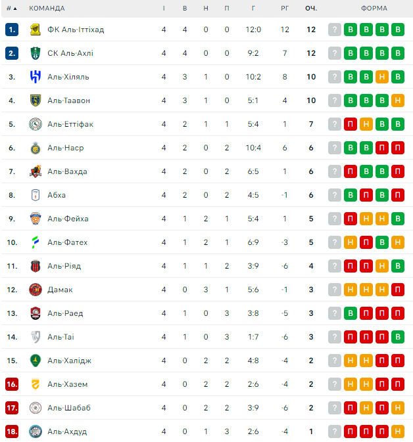The height and width of the screenshot is (442, 413).
Task: Click the СК Аль-Ахлі club logo
Action: [36, 53]
